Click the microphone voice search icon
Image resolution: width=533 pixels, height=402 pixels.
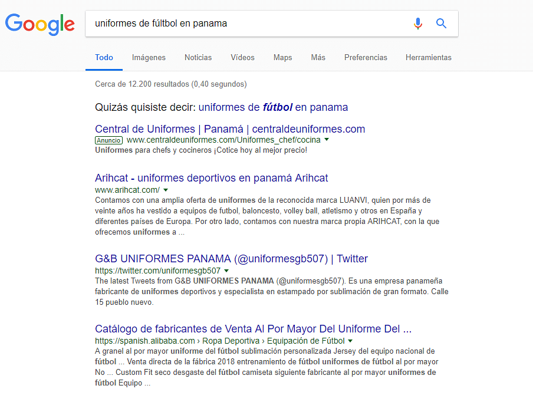(x=418, y=24)
